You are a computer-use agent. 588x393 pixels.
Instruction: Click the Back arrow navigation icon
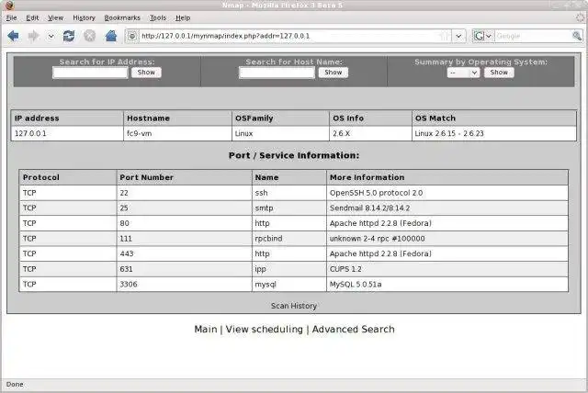tap(13, 36)
